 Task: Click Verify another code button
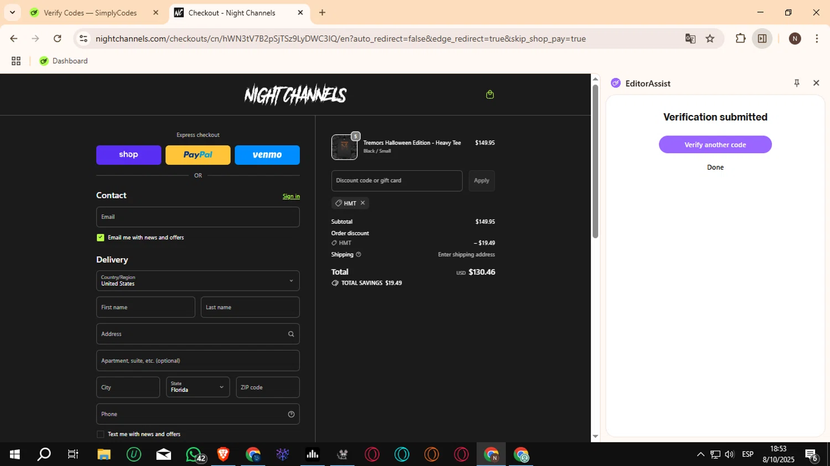[715, 145]
